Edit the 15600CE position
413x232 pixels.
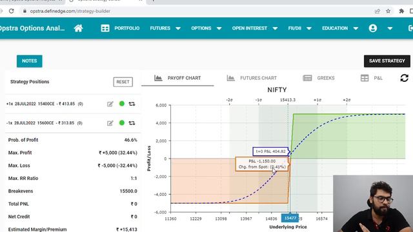click(110, 123)
